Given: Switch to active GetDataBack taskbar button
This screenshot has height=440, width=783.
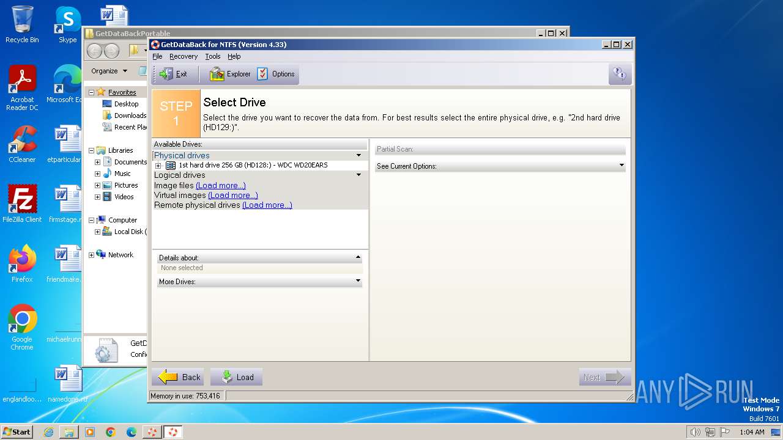Looking at the screenshot, I should [x=173, y=432].
